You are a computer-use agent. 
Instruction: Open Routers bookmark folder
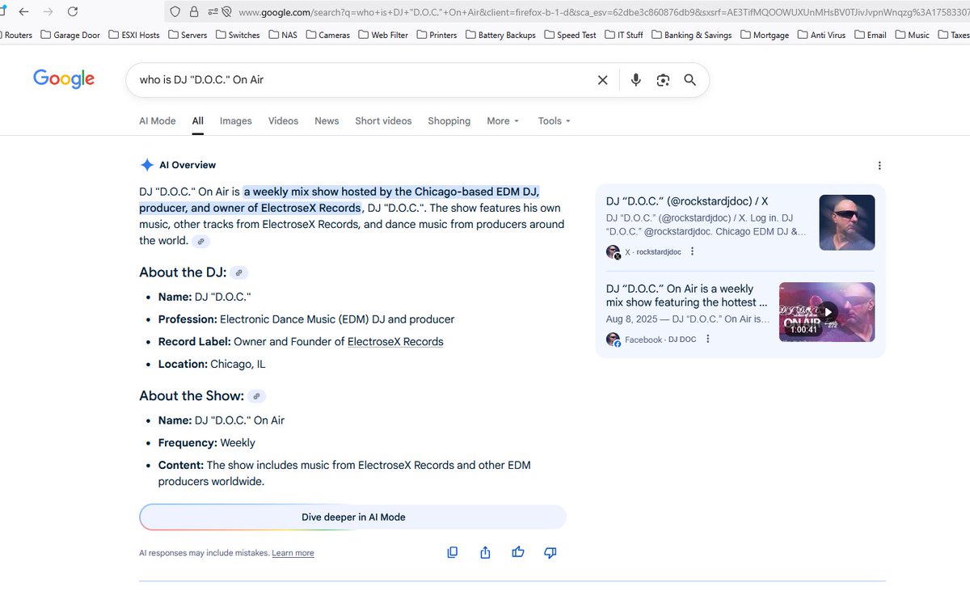click(16, 35)
